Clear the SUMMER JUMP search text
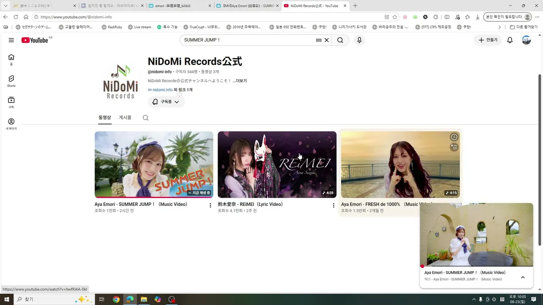The height and width of the screenshot is (305, 543). coord(327,40)
